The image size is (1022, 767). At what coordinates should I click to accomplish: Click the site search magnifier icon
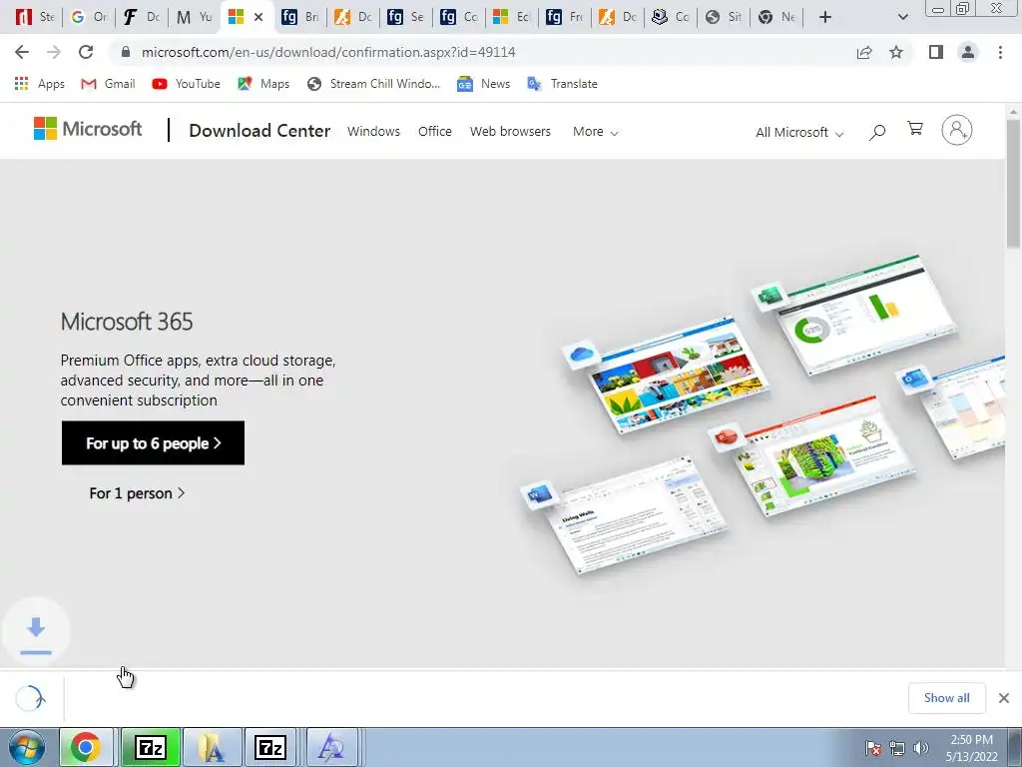pyautogui.click(x=877, y=133)
